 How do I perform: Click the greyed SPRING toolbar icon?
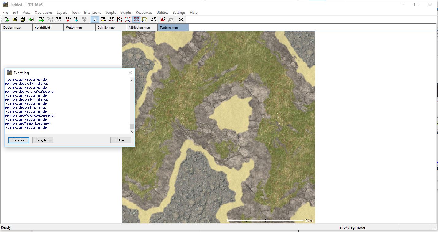click(171, 19)
